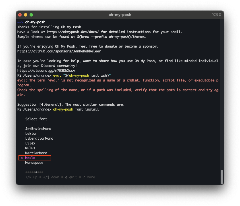This screenshot has height=206, width=240.
Task: Click the oh-my-posh window title
Action: (120, 15)
